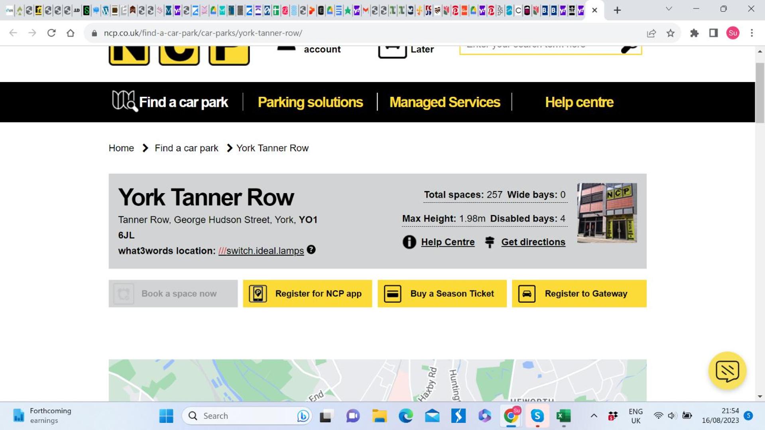This screenshot has width=765, height=430.
Task: Open the car park photo thumbnail
Action: [607, 213]
